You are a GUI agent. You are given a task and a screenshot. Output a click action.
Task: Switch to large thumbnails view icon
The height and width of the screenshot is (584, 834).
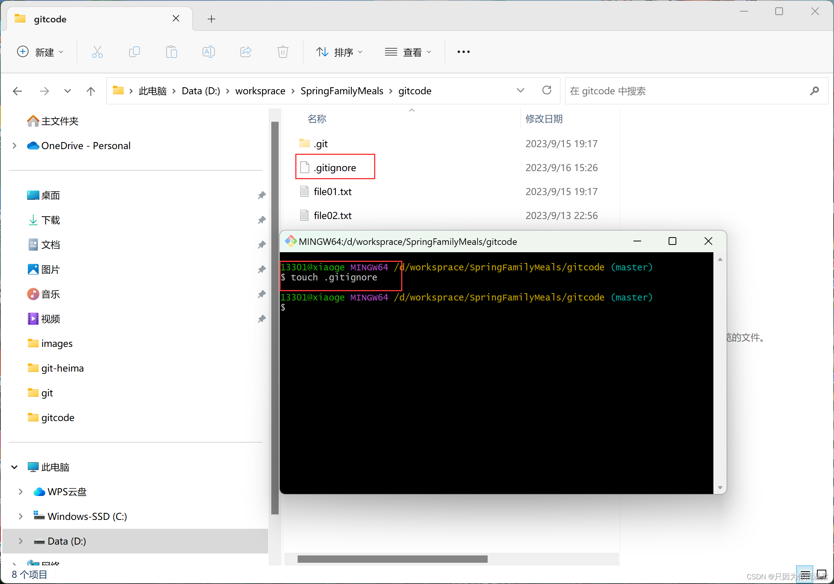pyautogui.click(x=821, y=574)
